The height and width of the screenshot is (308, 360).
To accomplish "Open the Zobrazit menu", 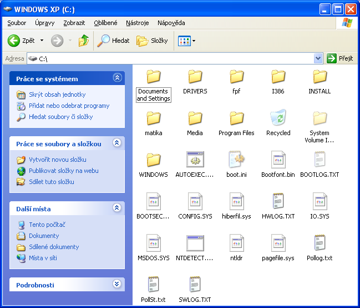I will [x=74, y=23].
